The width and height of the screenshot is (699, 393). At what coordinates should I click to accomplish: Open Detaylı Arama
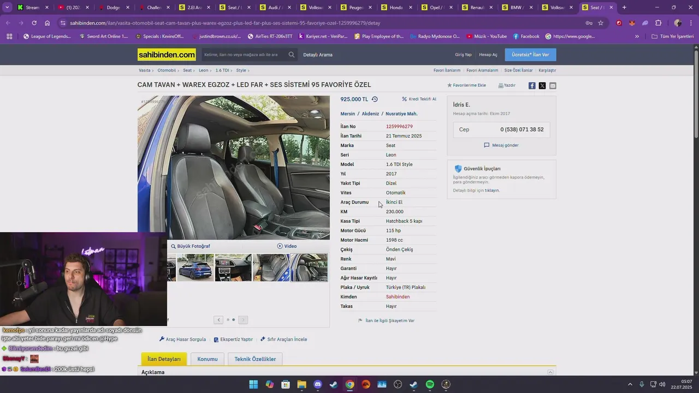(x=318, y=55)
